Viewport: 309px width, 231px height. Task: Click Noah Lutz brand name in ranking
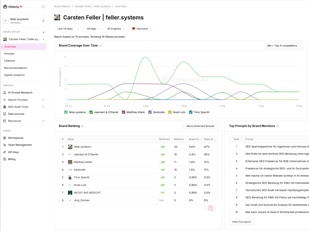click(80, 185)
